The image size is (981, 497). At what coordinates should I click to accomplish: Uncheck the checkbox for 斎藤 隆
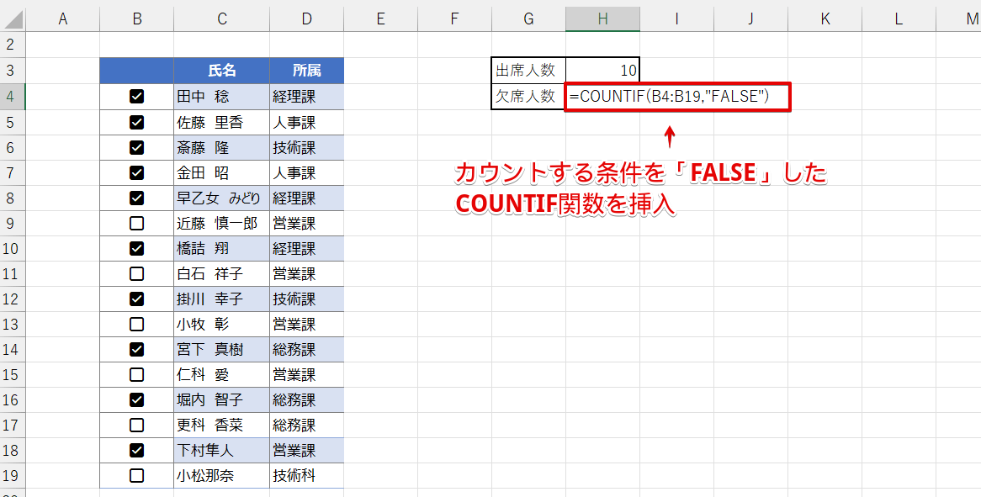click(136, 147)
